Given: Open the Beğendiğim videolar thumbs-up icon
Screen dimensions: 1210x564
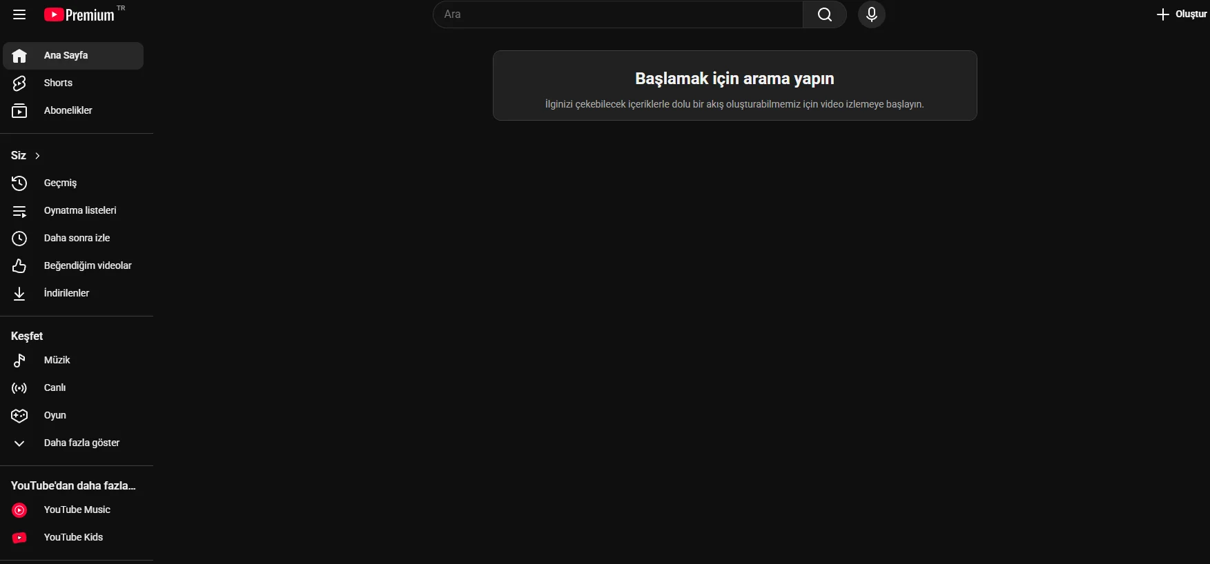Looking at the screenshot, I should point(19,266).
